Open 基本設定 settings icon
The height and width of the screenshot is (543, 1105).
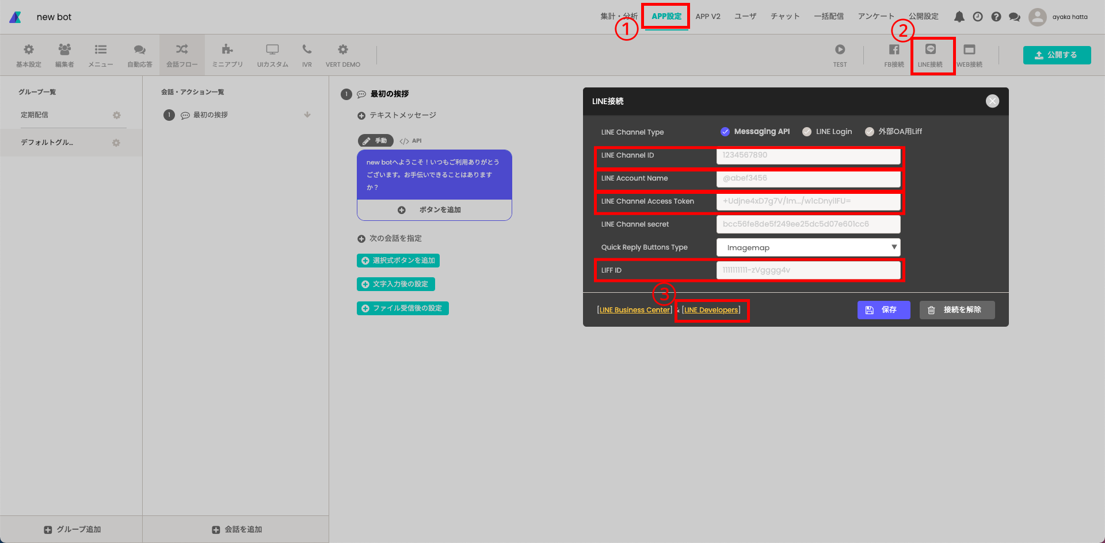tap(29, 50)
